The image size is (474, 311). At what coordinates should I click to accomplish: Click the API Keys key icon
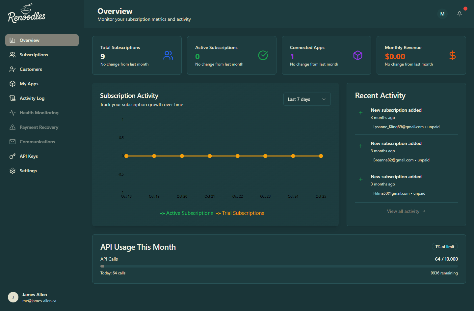(x=12, y=156)
